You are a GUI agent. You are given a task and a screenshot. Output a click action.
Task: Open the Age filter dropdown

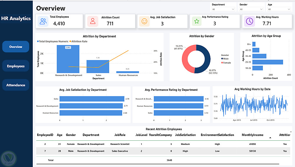279,9
